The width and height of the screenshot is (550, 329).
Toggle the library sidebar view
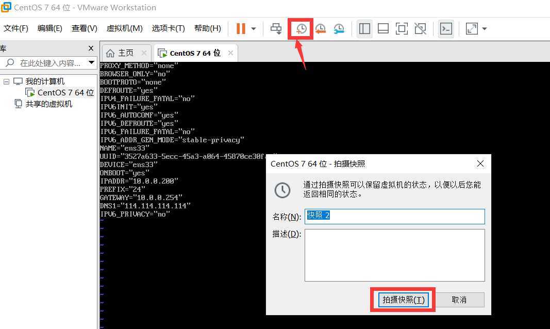coord(364,28)
